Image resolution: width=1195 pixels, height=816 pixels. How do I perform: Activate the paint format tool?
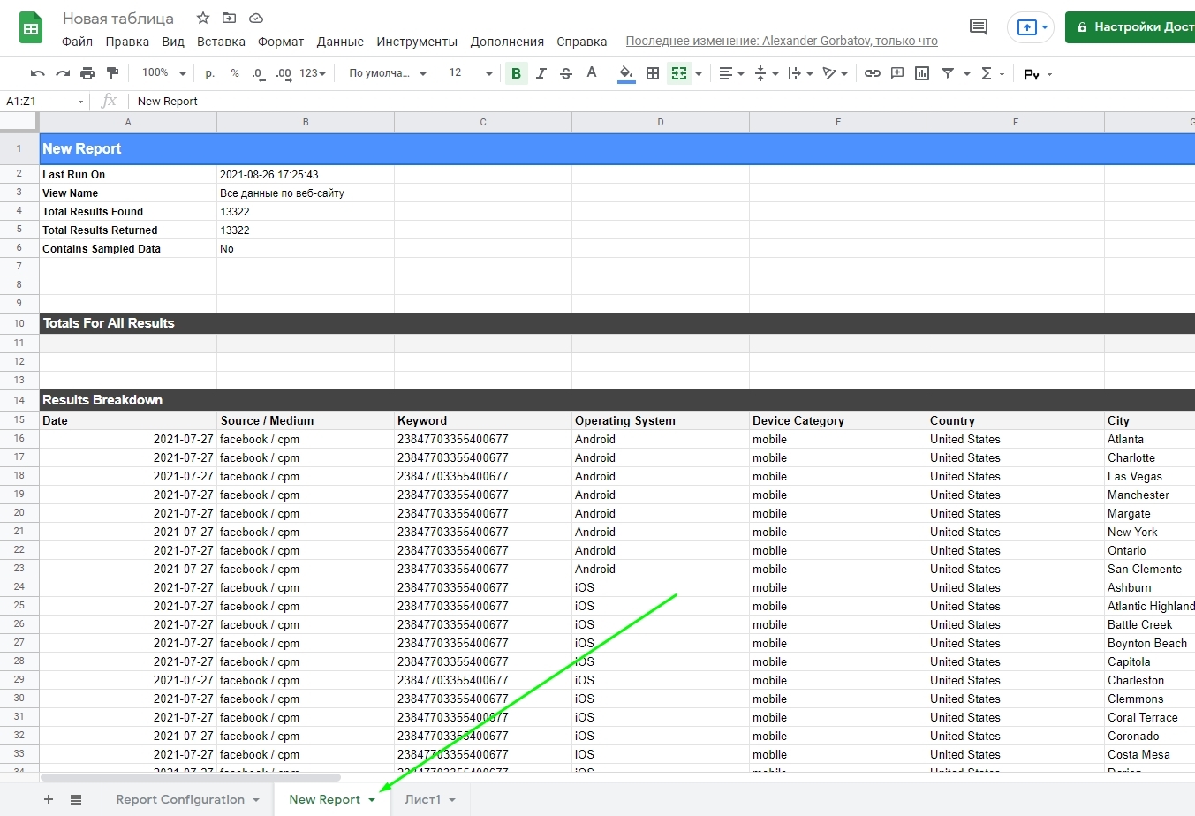112,73
